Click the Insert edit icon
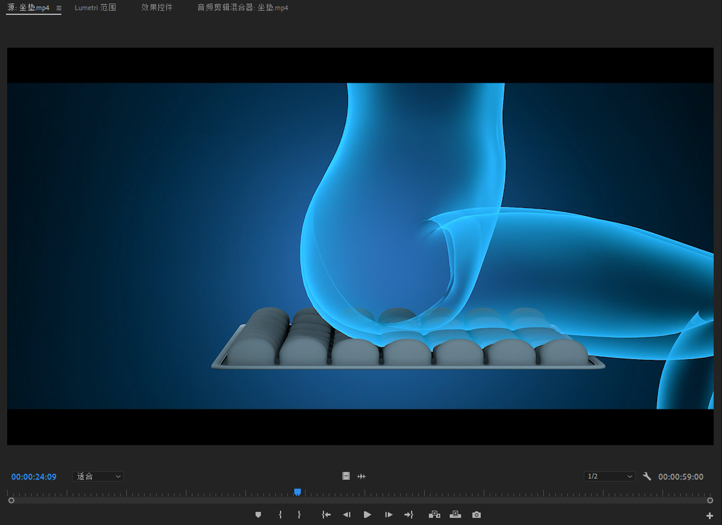722x525 pixels. (434, 515)
